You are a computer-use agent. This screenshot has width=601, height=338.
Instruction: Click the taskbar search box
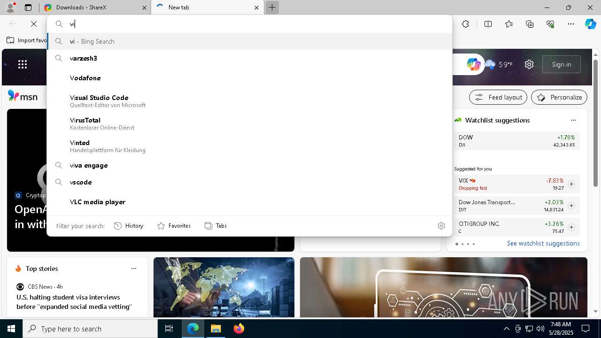pos(90,329)
